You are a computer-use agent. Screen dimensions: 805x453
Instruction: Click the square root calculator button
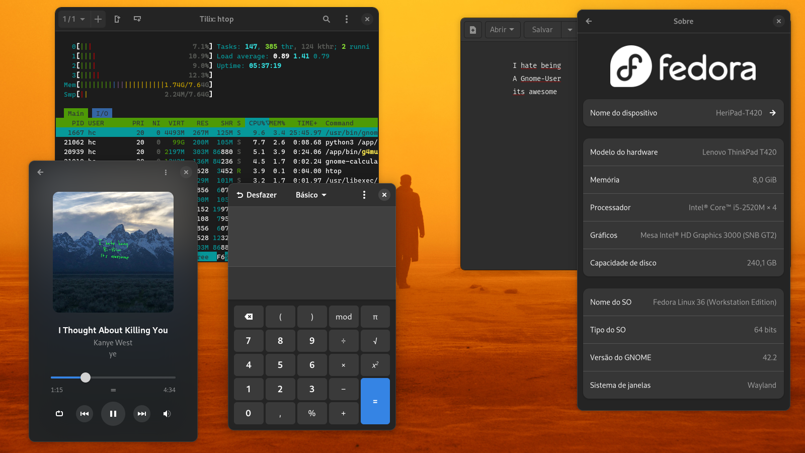[x=375, y=341]
